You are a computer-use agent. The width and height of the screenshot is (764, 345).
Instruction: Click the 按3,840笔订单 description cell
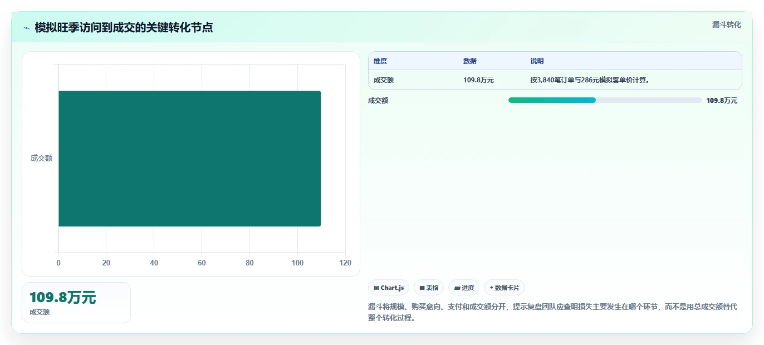[590, 80]
